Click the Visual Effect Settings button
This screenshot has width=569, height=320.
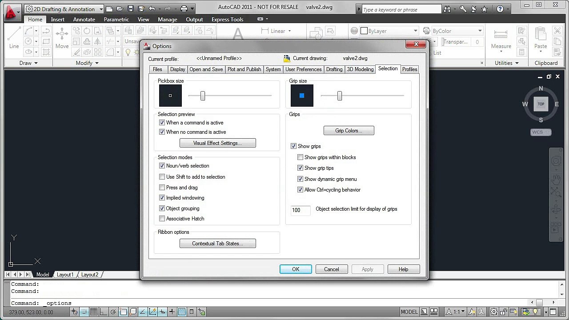click(x=217, y=143)
